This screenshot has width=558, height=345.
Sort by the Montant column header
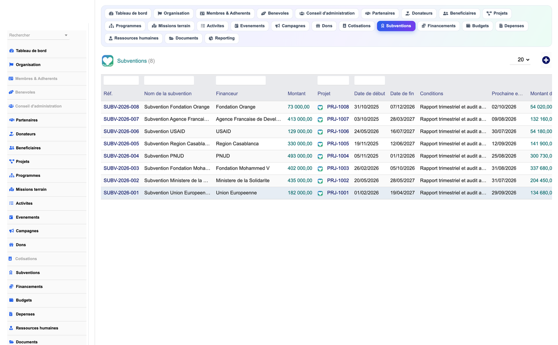297,93
